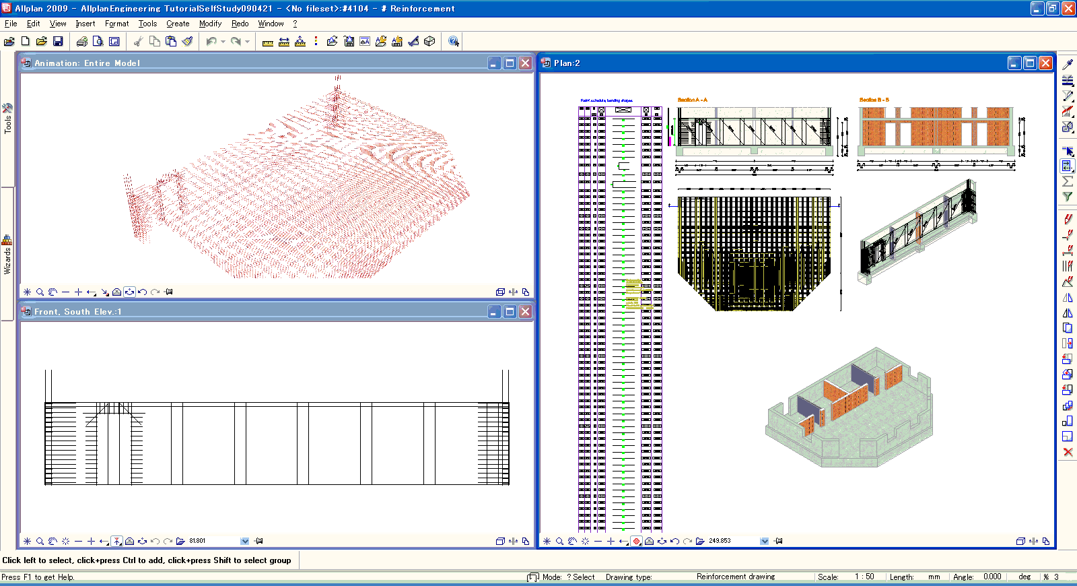Expand the Redo history dropdown arrow
1077x586 pixels.
coord(247,42)
